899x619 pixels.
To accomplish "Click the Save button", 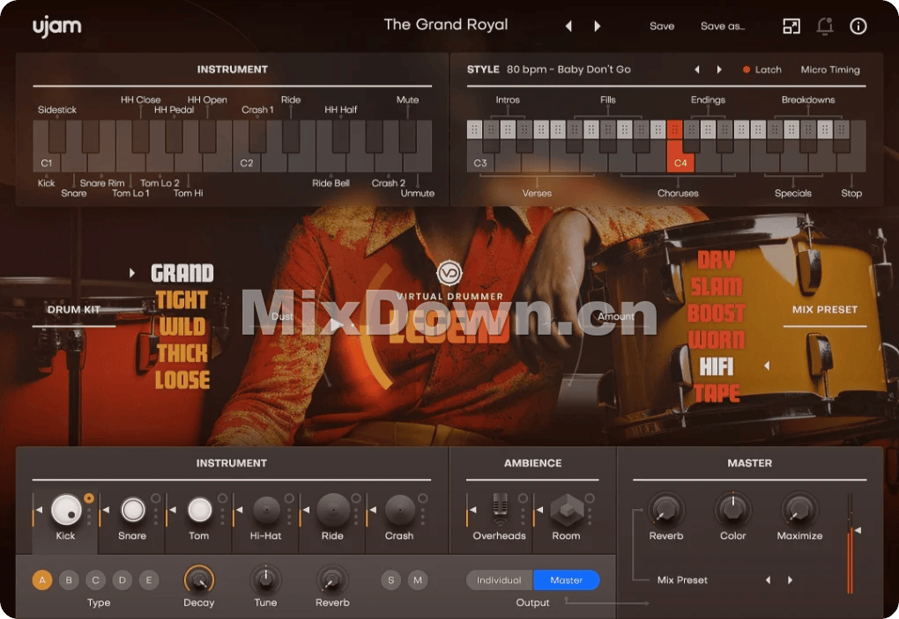I will point(662,26).
